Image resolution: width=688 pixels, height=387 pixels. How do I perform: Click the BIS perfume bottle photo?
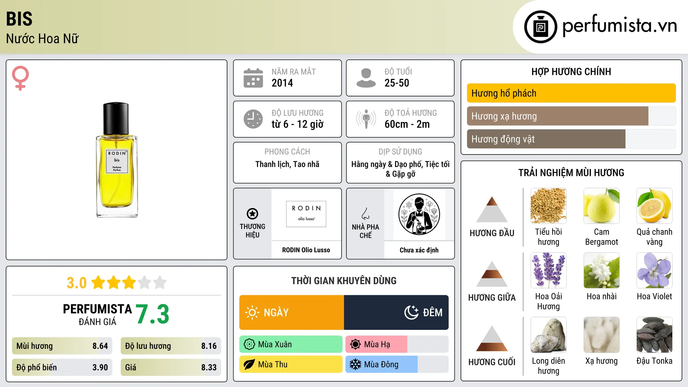click(117, 160)
